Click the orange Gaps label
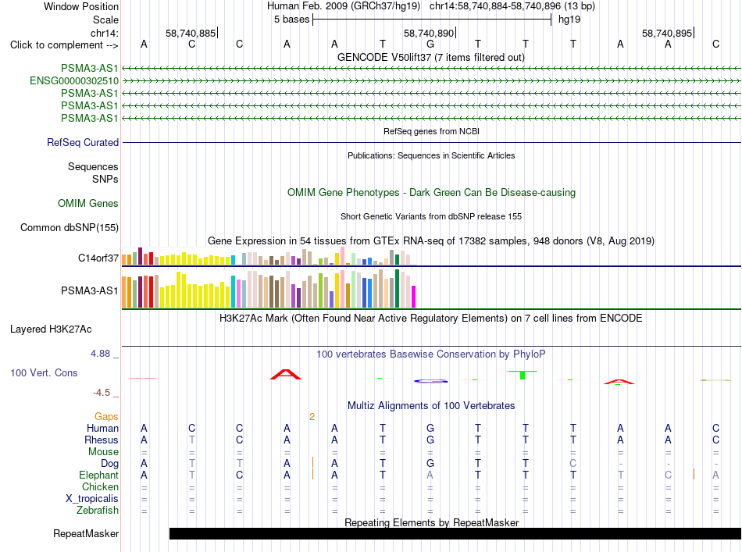The image size is (742, 552). (x=106, y=416)
